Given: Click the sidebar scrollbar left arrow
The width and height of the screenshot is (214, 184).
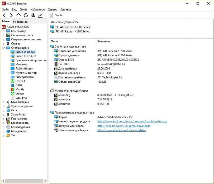Looking at the screenshot, I should click(3, 181).
